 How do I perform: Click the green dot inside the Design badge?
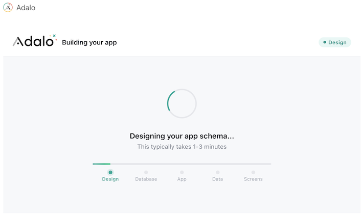coord(325,42)
